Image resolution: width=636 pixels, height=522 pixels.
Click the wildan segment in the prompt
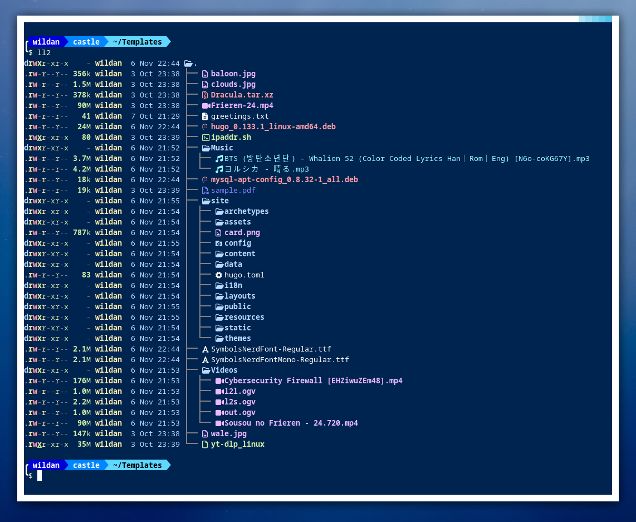(46, 41)
